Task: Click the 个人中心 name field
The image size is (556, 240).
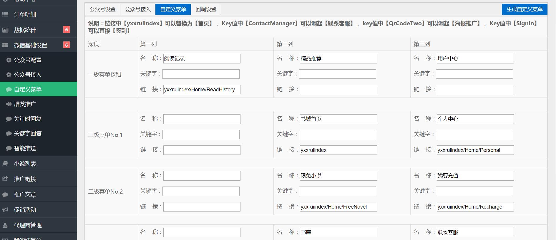Action: click(475, 119)
